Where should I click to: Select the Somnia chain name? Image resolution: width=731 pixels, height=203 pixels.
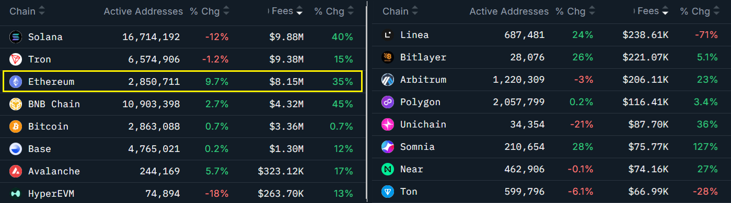(x=417, y=147)
